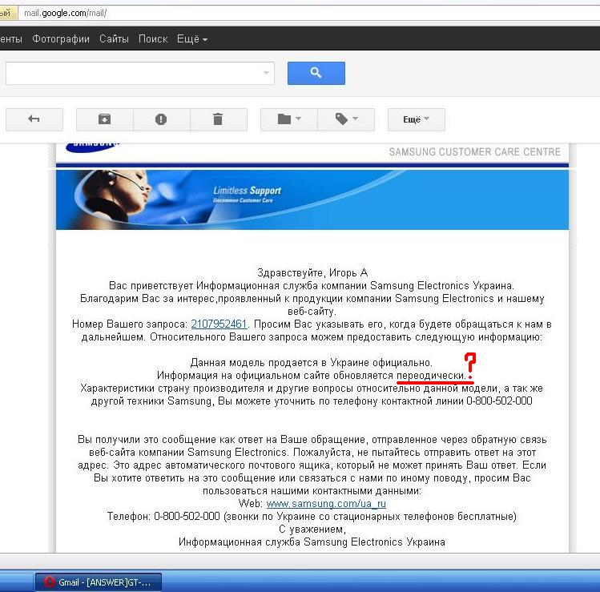600x592 pixels.
Task: Delete the email using the trash icon
Action: click(x=218, y=119)
